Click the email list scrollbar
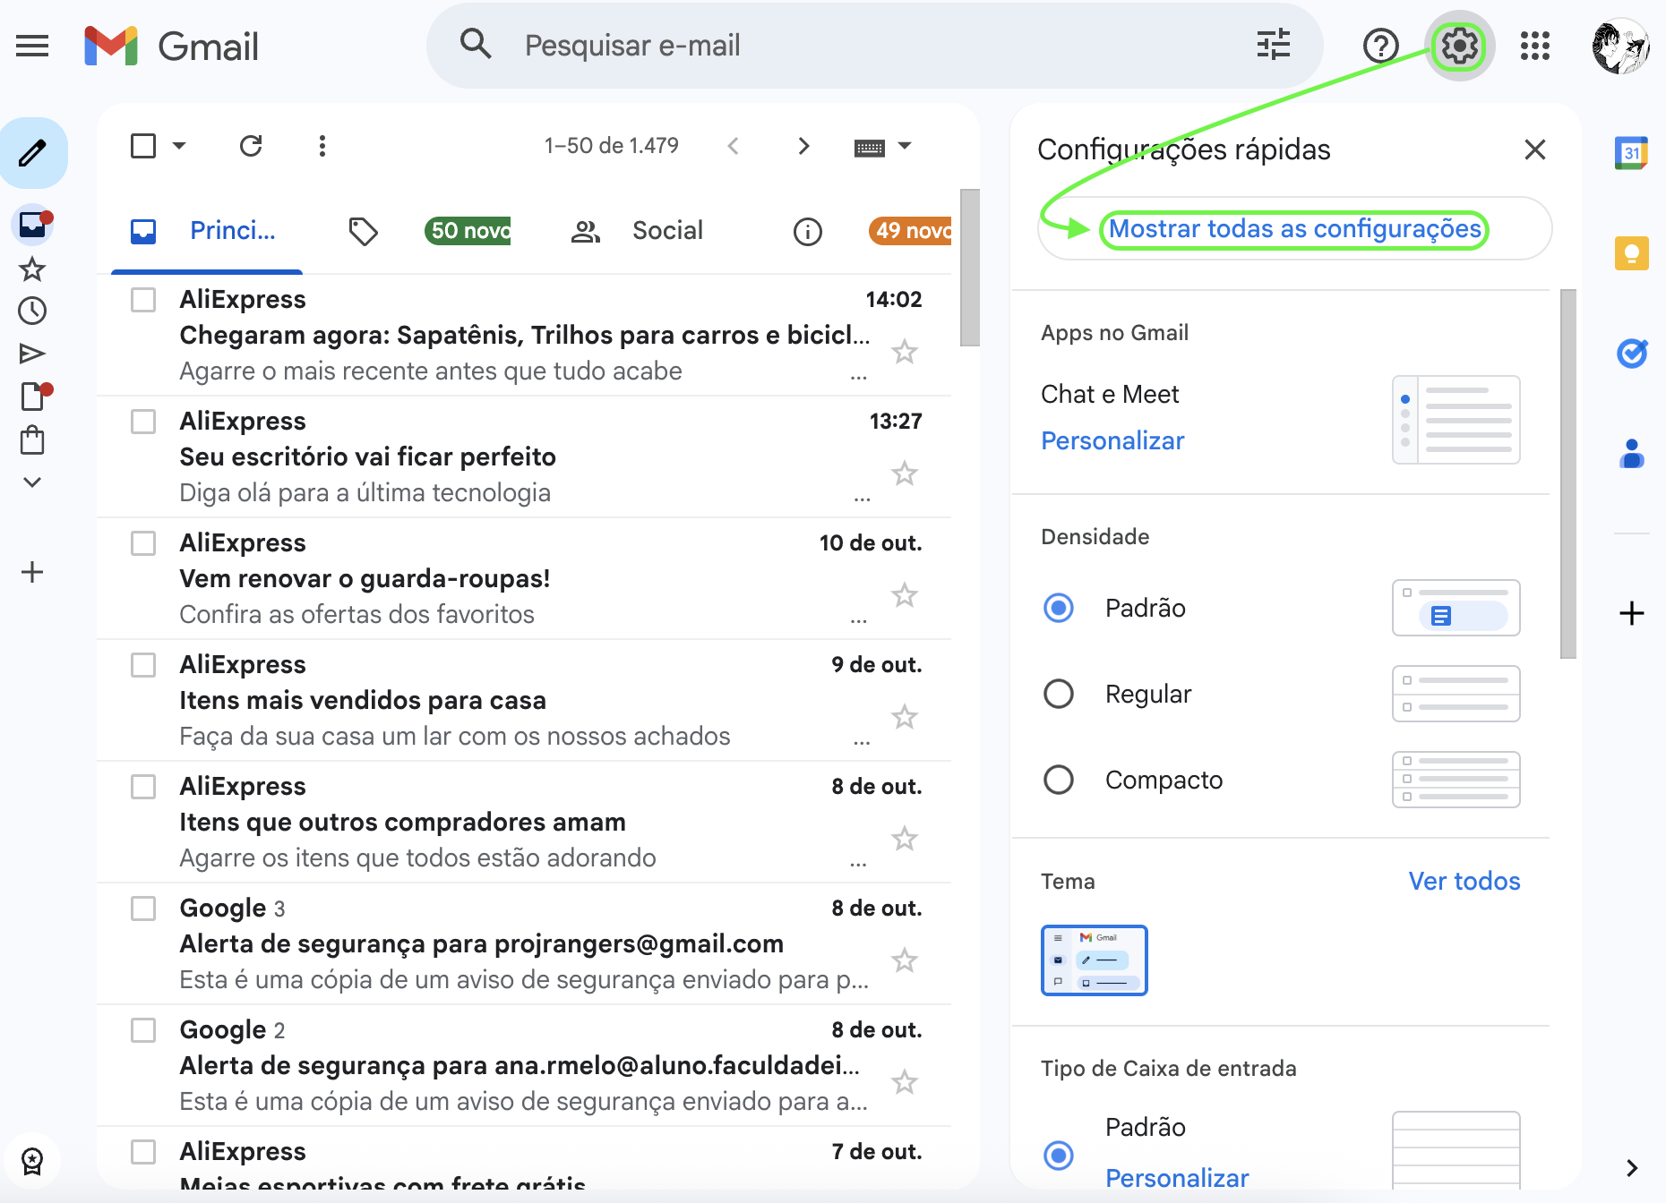Screen dimensions: 1666x1203 pyautogui.click(x=969, y=267)
